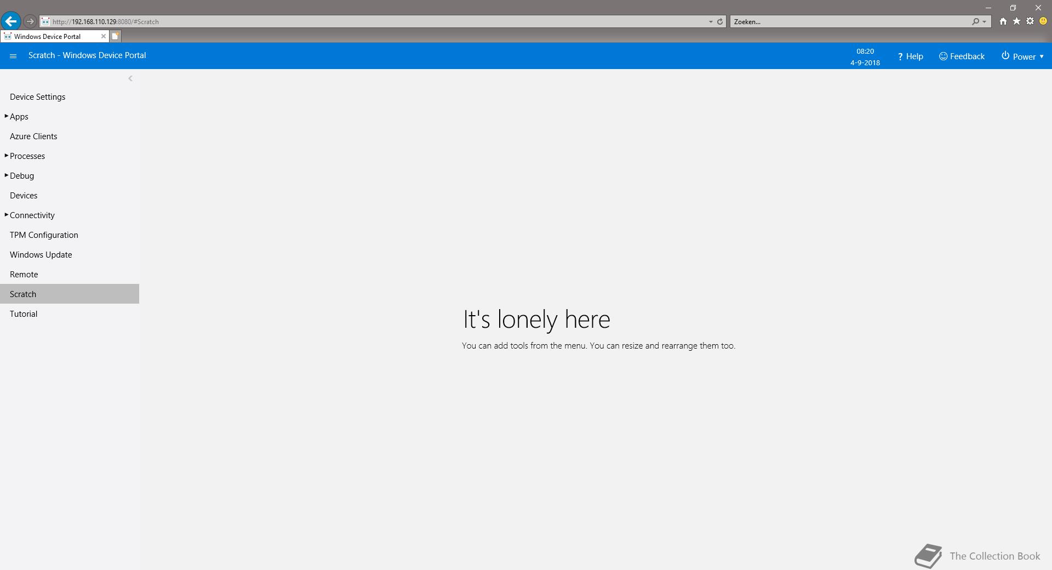Viewport: 1052px width, 570px height.
Task: Select the Scratch workspace item
Action: [x=70, y=294]
